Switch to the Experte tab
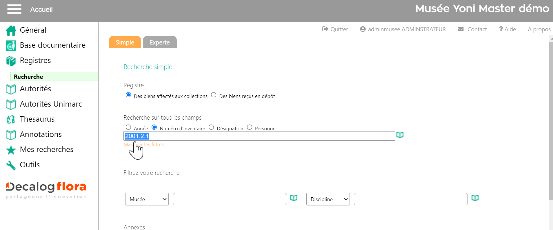The width and height of the screenshot is (553, 230). pos(160,42)
